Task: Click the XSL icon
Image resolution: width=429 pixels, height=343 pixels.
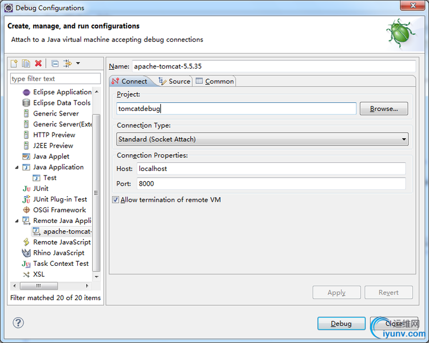Action: (26, 274)
